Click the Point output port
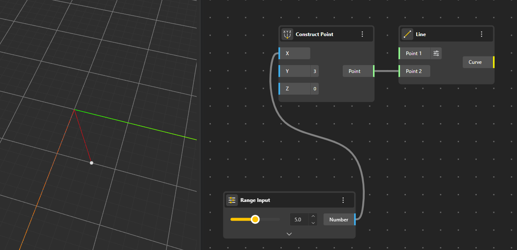This screenshot has height=250, width=517. [374, 71]
